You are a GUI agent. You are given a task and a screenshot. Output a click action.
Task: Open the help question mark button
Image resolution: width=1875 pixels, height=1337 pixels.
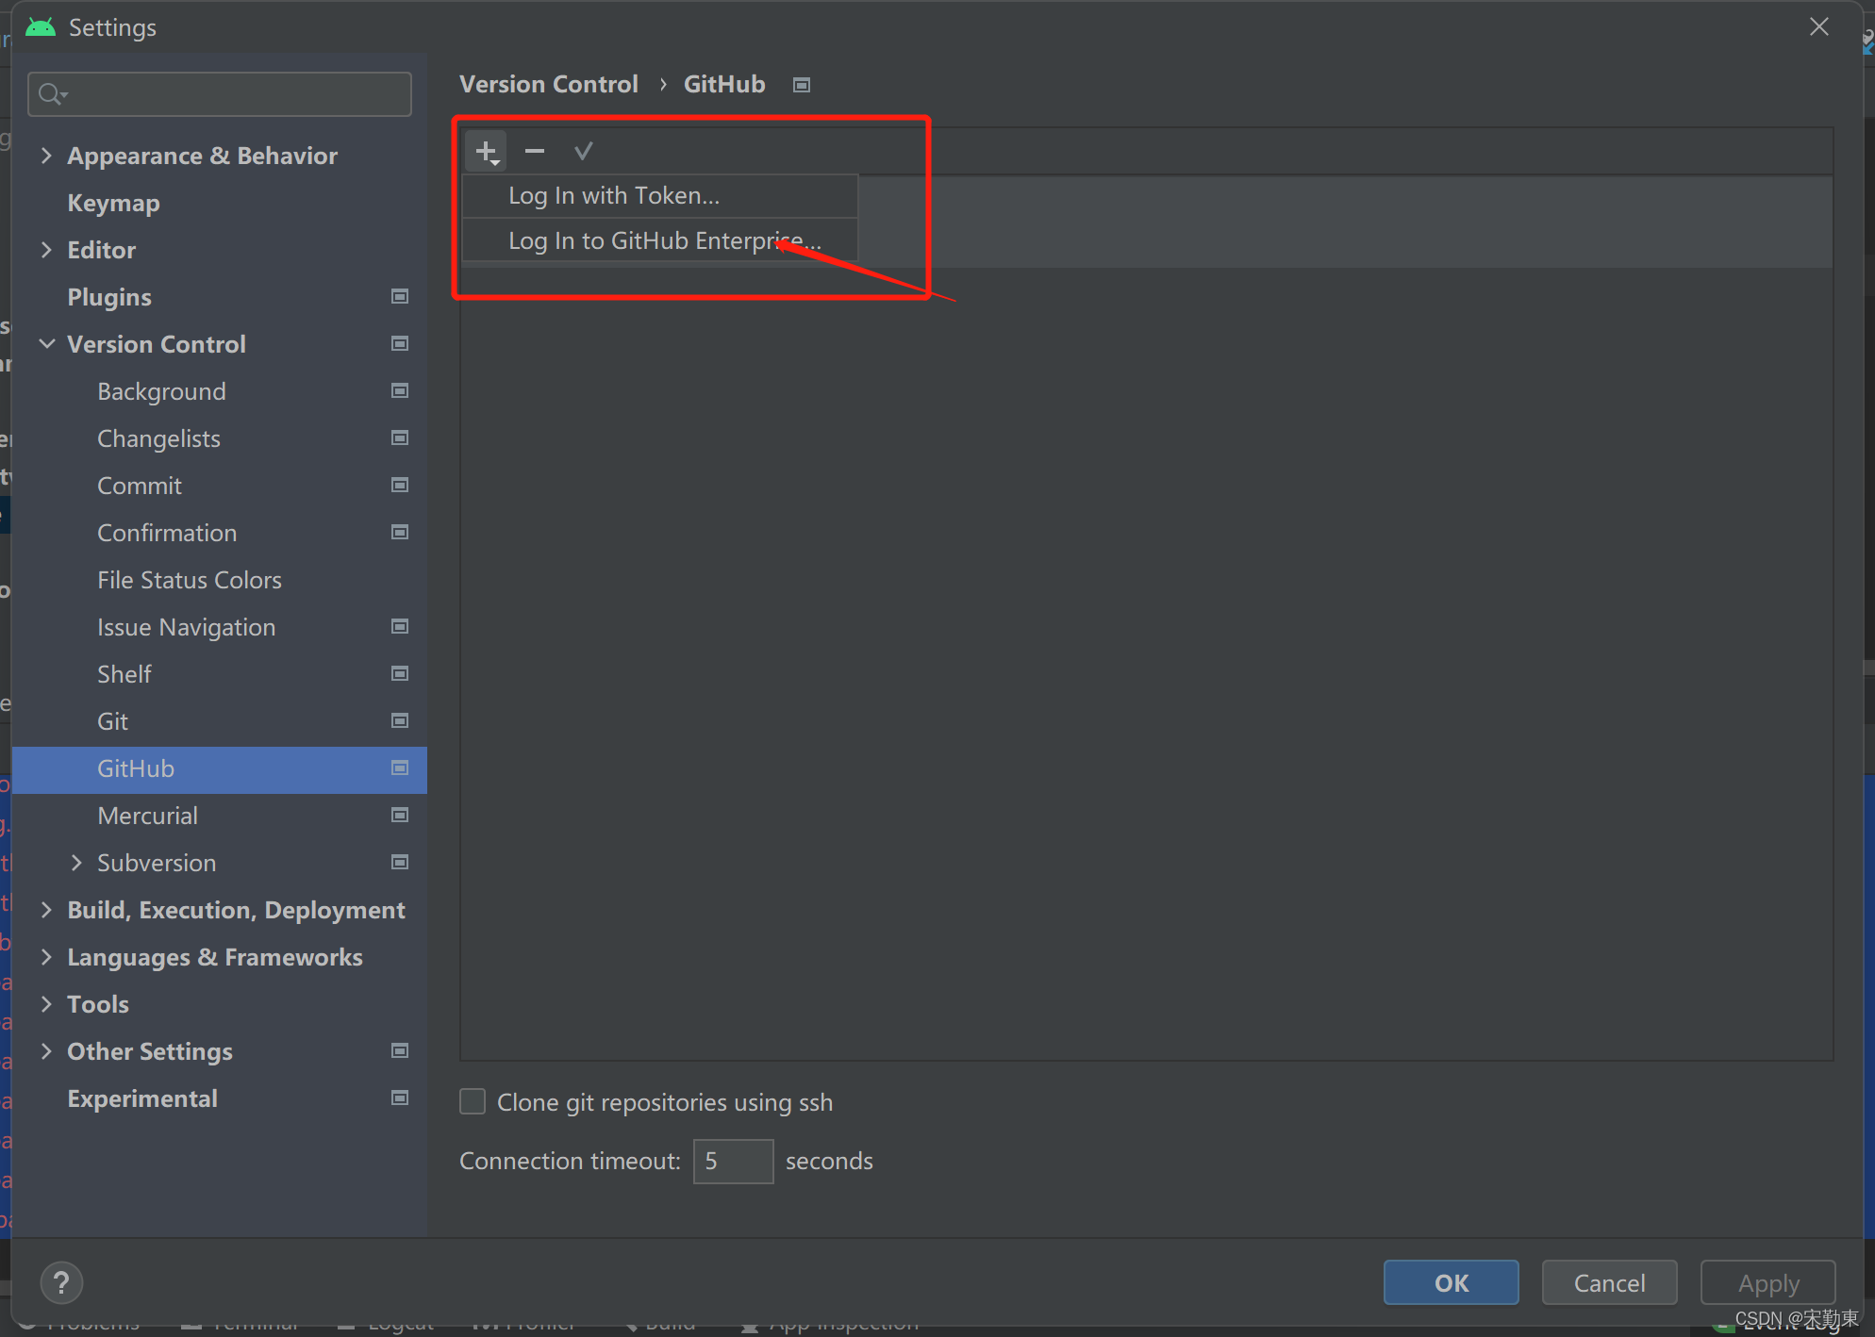[61, 1283]
